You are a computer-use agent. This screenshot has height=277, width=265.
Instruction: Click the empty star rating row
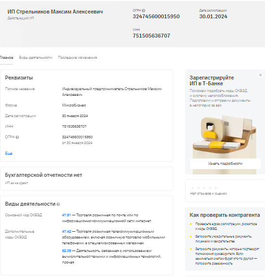tap(204, 188)
